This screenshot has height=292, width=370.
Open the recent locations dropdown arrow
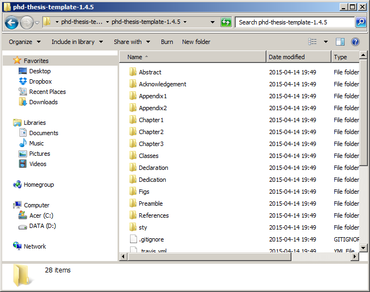pyautogui.click(x=37, y=23)
